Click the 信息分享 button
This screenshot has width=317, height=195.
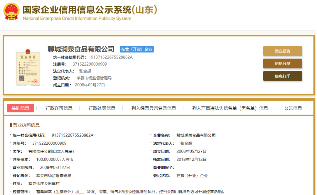pyautogui.click(x=282, y=64)
